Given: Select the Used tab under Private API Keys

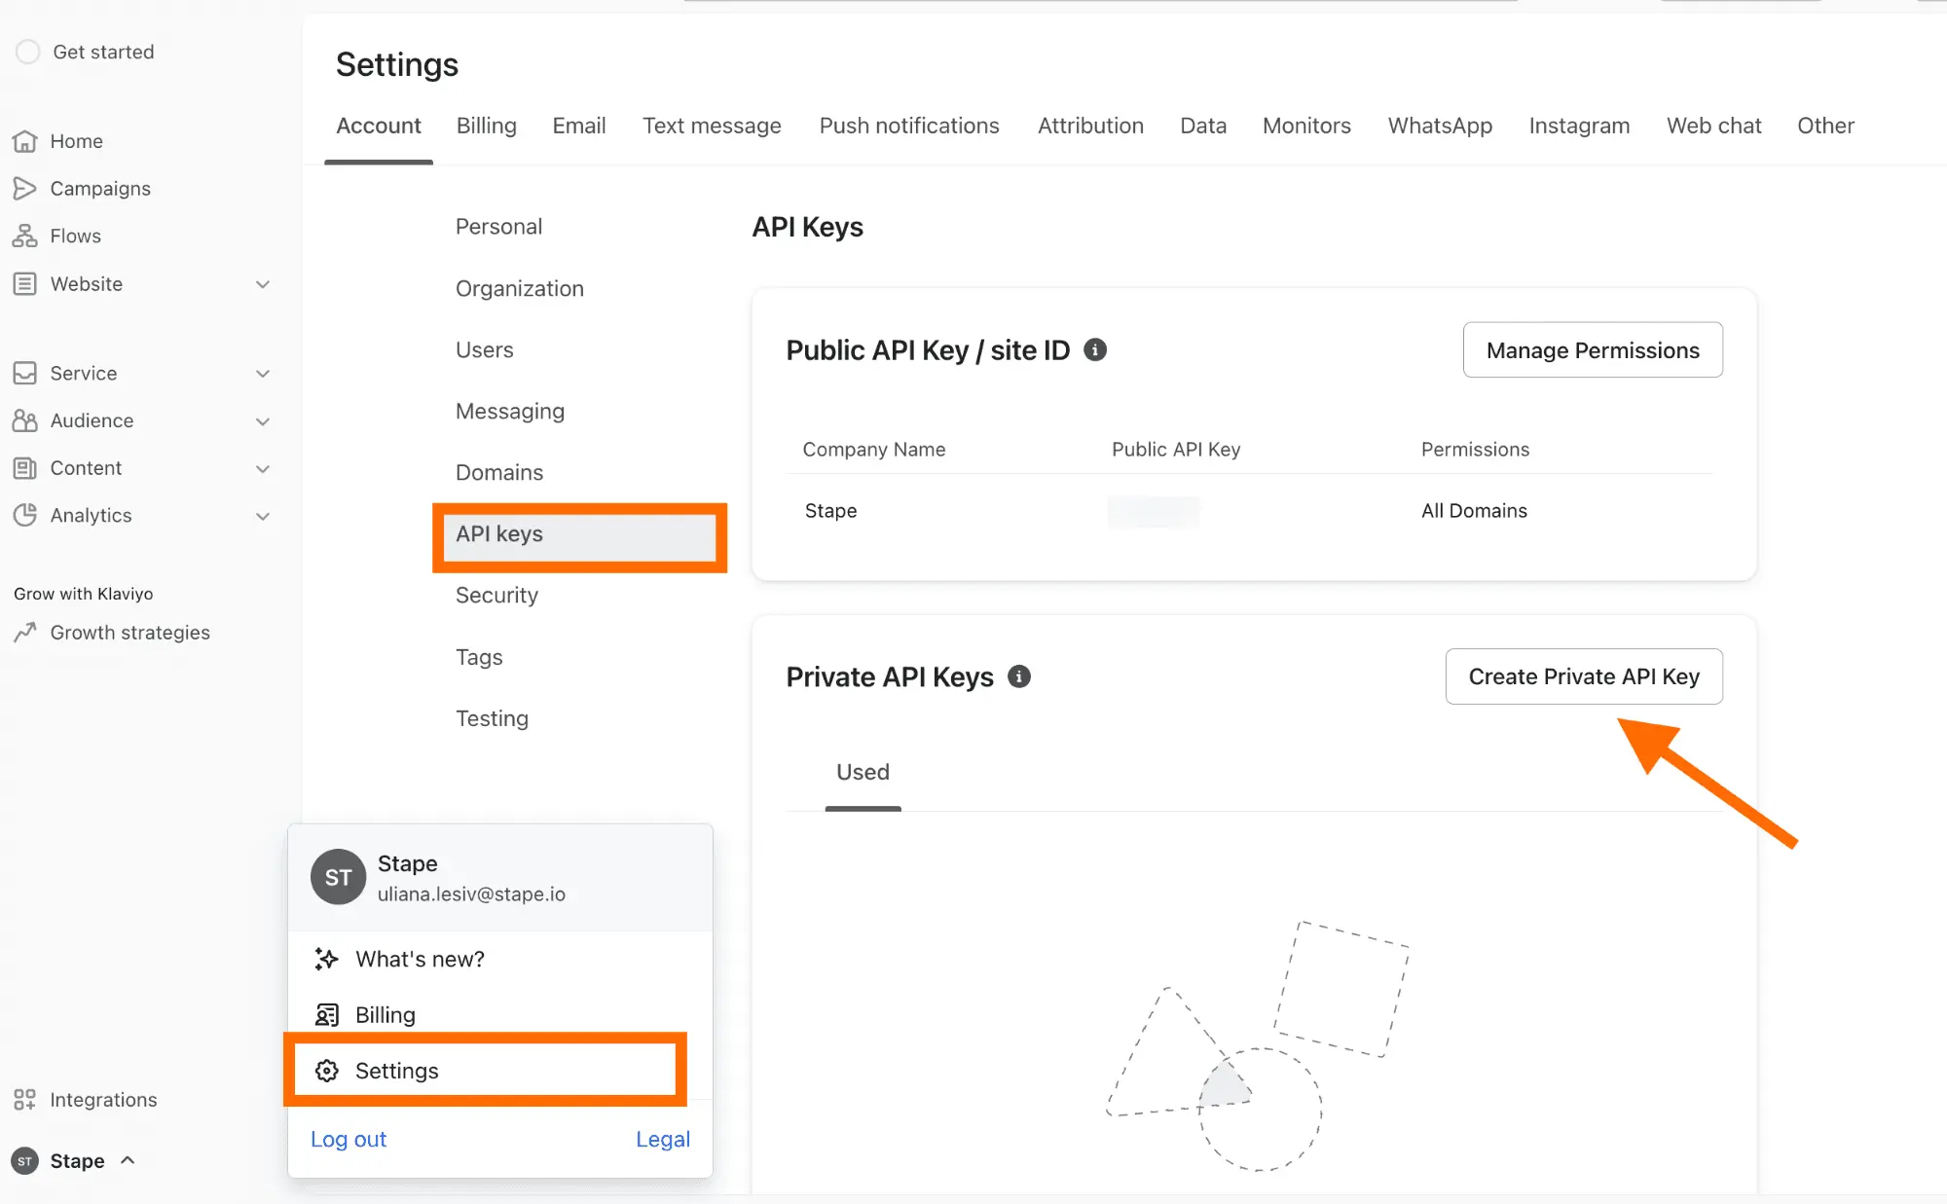Looking at the screenshot, I should 863,772.
